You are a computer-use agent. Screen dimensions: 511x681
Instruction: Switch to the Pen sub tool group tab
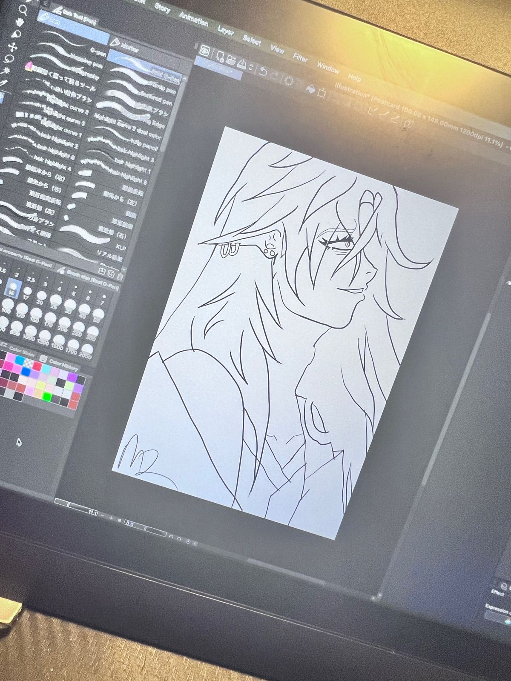click(x=72, y=27)
